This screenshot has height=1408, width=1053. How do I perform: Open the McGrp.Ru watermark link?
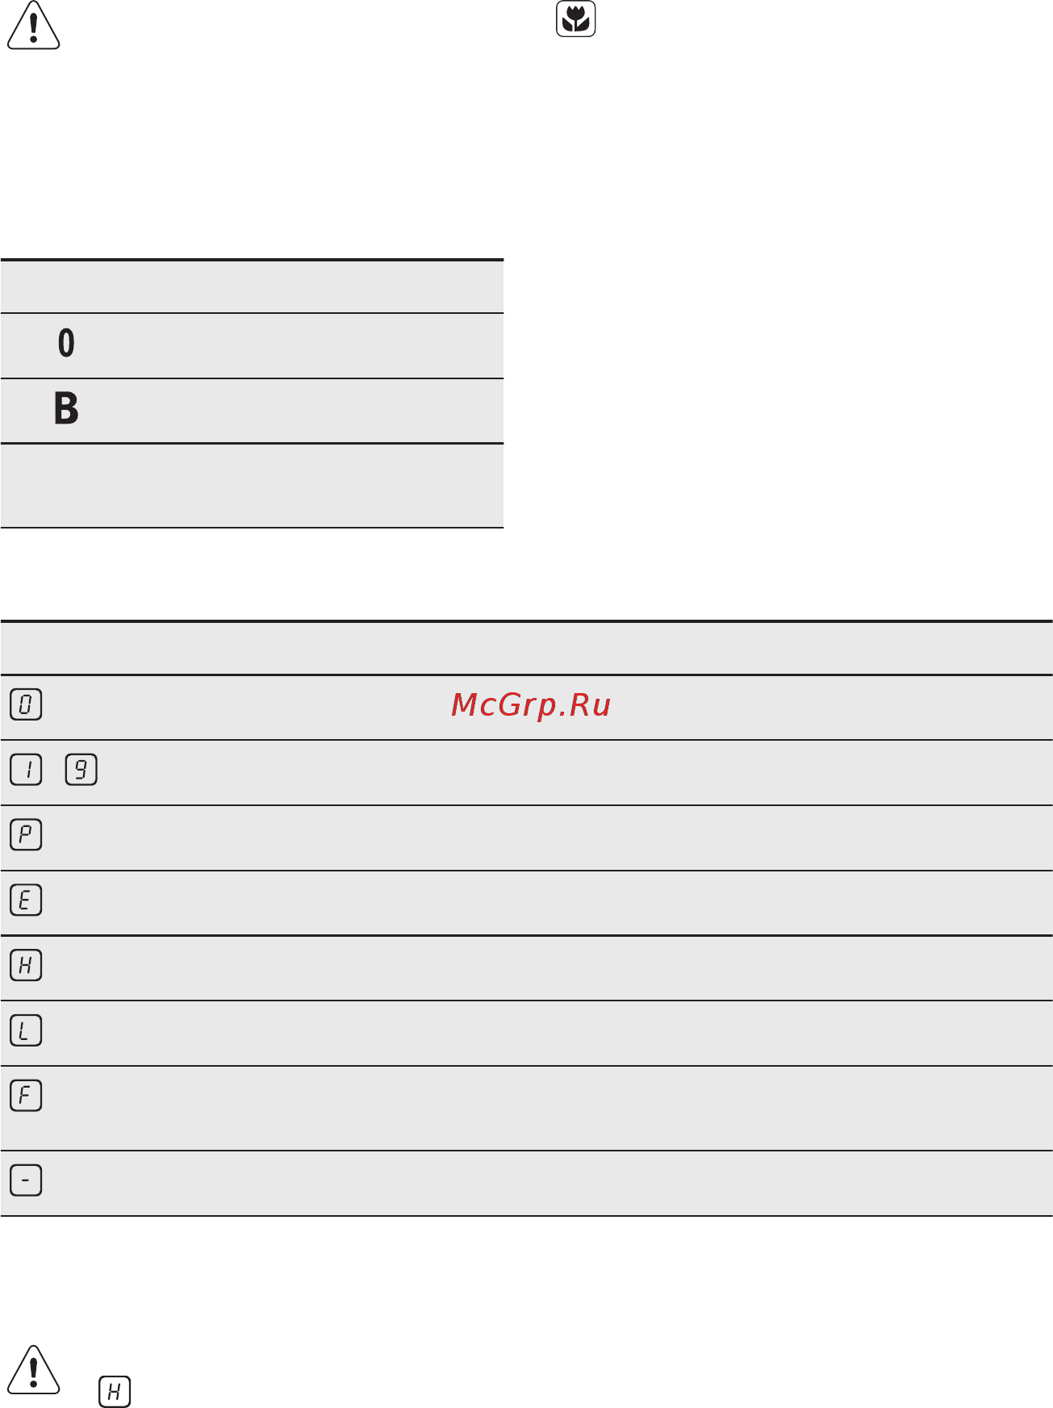(x=531, y=705)
